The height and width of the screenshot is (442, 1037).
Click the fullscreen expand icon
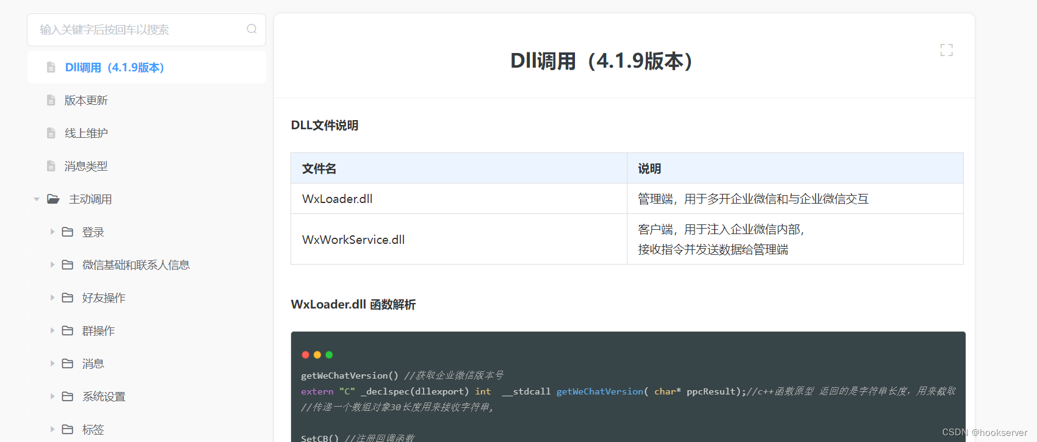click(947, 50)
